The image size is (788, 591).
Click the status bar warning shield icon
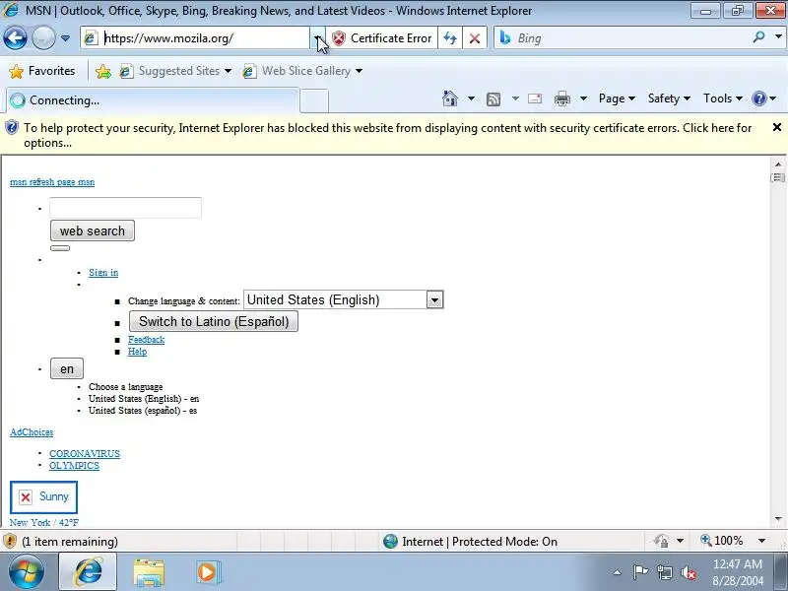point(10,541)
